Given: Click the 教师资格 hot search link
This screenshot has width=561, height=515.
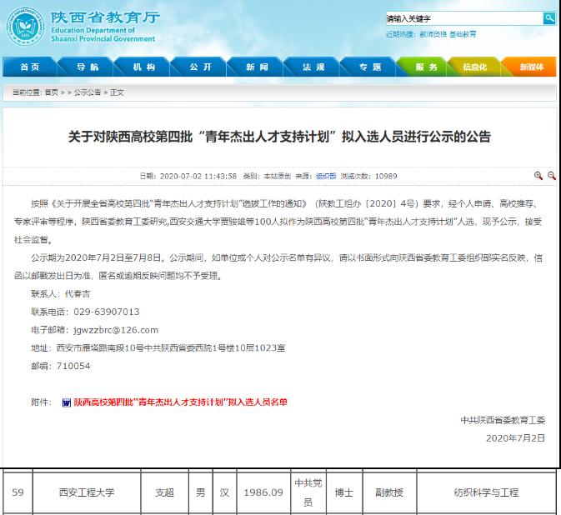Looking at the screenshot, I should 433,34.
